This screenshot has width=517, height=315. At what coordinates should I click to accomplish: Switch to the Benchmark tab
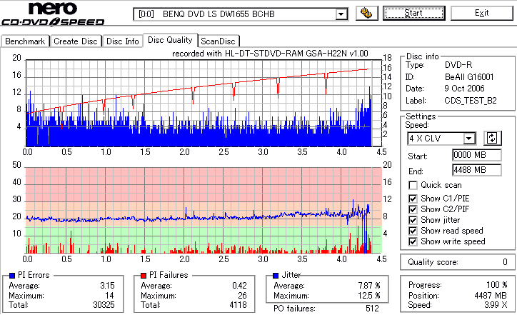26,41
